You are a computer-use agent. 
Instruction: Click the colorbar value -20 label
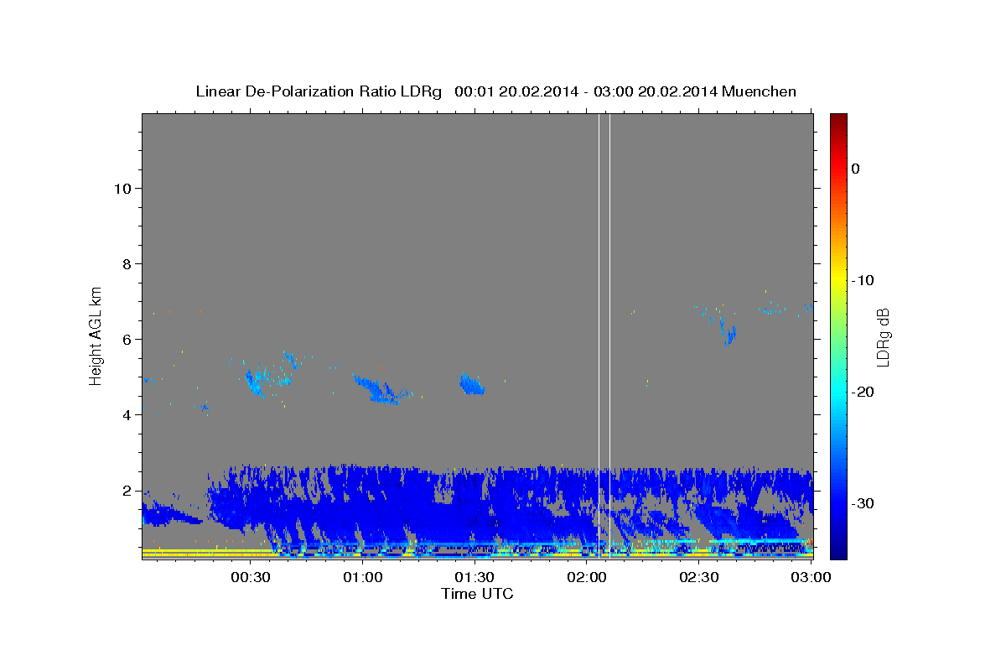[x=863, y=392]
